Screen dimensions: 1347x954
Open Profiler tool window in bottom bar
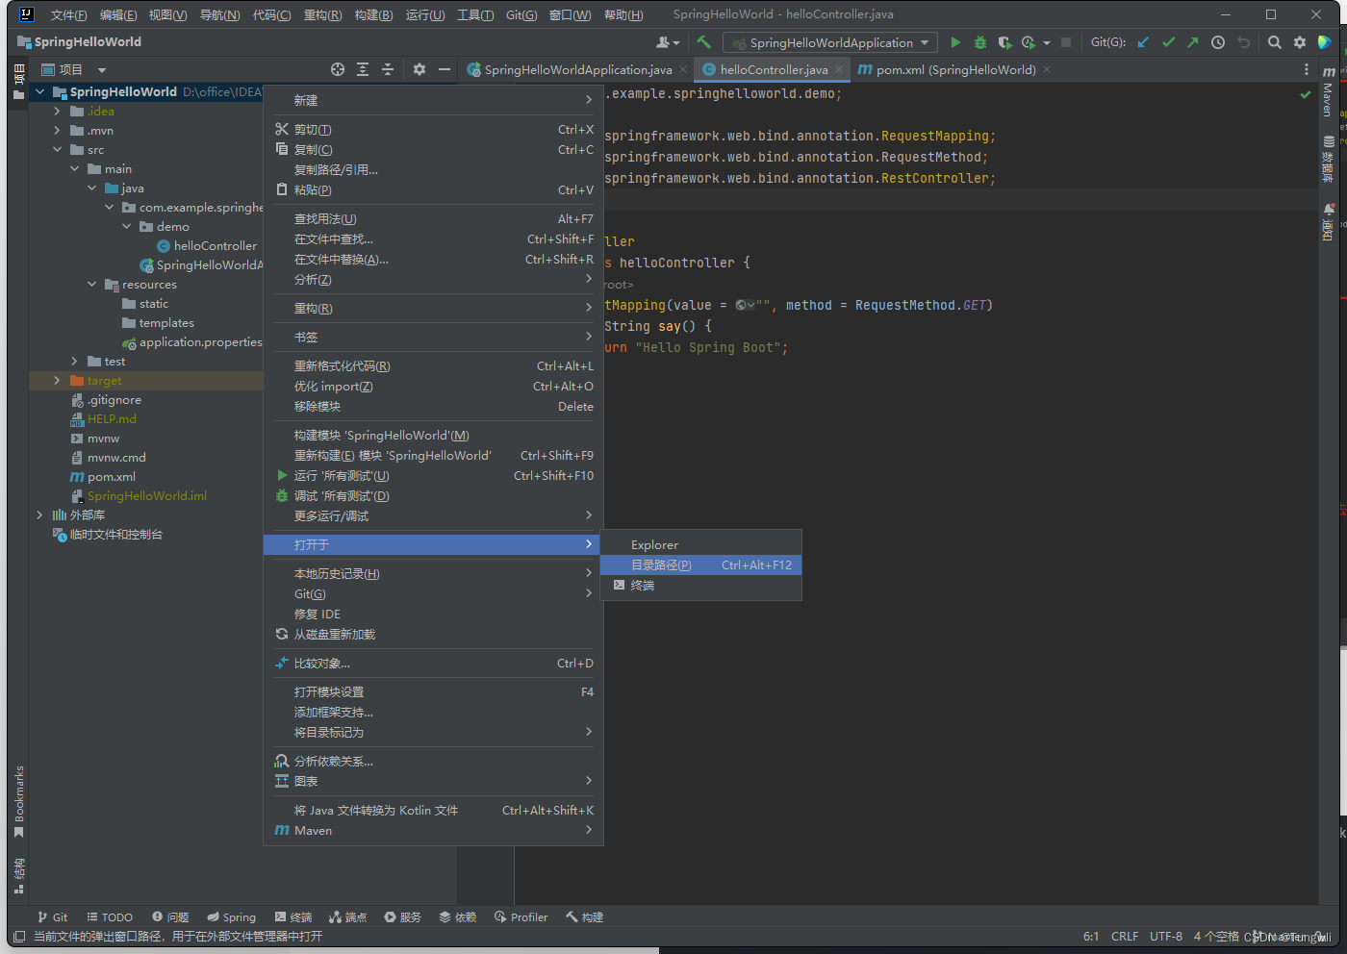tap(521, 917)
